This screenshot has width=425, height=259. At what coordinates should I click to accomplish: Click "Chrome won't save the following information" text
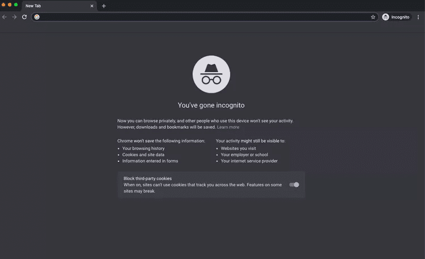click(x=161, y=141)
